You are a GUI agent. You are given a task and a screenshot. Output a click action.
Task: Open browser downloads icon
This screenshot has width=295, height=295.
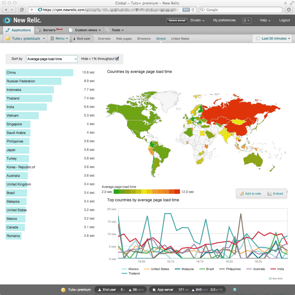(x=289, y=10)
